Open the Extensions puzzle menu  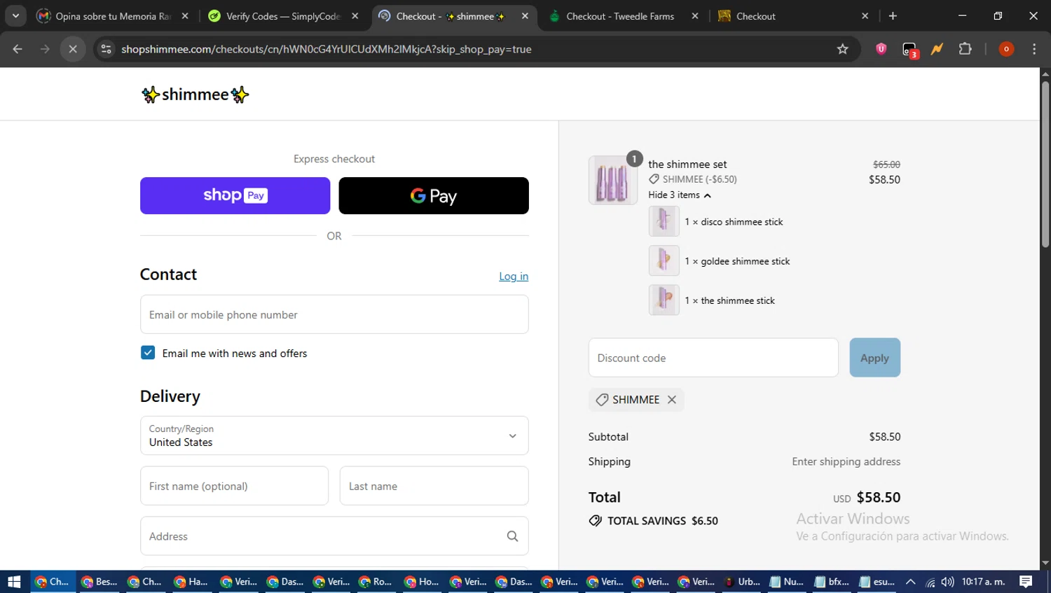[966, 49]
